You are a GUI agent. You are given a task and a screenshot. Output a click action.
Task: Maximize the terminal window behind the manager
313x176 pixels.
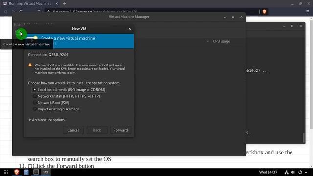[x=292, y=26]
